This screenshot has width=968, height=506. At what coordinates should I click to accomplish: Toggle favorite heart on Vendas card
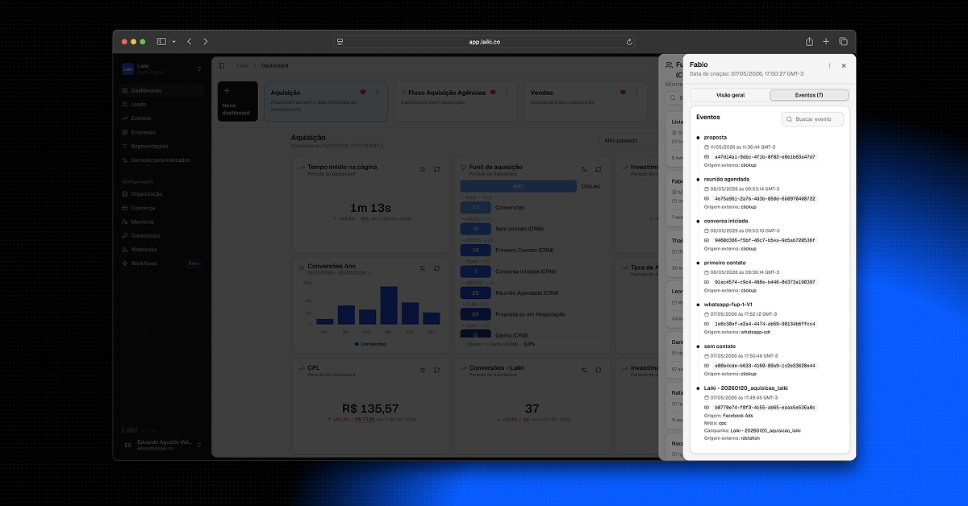[x=623, y=93]
